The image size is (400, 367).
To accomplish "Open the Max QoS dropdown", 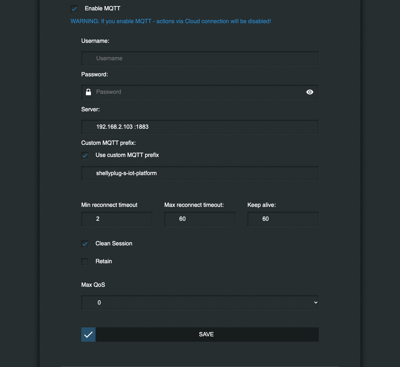I will click(200, 303).
